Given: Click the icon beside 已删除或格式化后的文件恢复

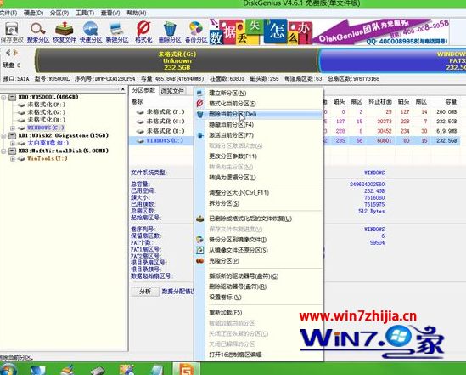Looking at the screenshot, I should [x=200, y=219].
